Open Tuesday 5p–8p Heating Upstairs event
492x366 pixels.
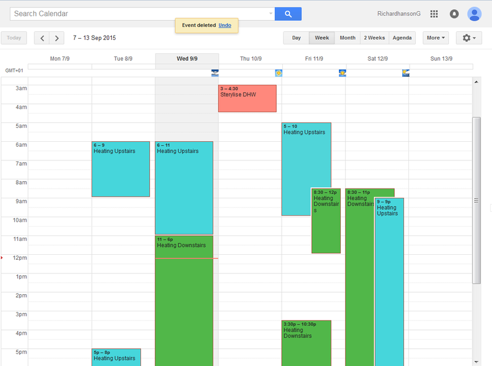coord(116,357)
